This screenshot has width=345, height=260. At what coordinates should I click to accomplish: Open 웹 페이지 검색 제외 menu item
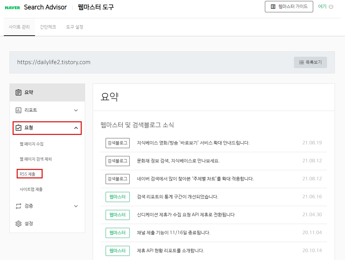pos(36,159)
